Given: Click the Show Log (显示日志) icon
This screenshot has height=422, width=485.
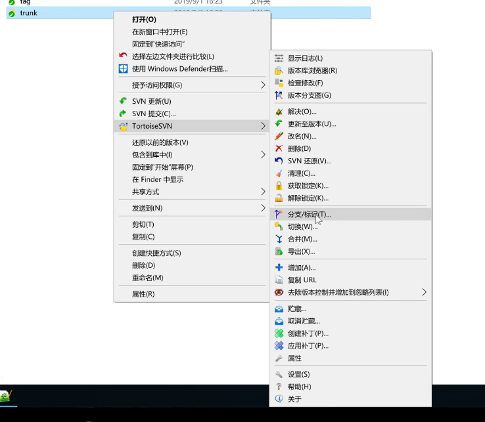Looking at the screenshot, I should 279,58.
